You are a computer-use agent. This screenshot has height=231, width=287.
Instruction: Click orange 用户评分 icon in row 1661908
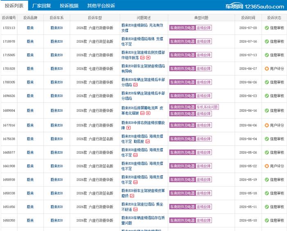click(x=266, y=166)
